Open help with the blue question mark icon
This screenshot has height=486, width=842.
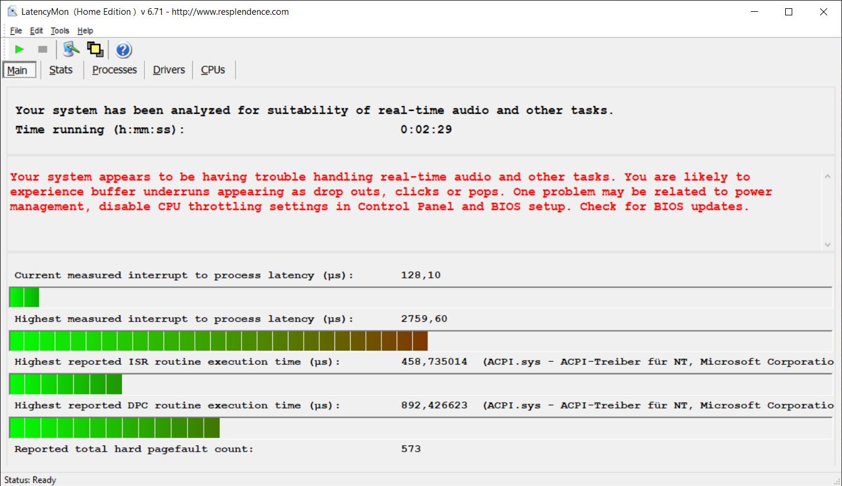pos(123,50)
